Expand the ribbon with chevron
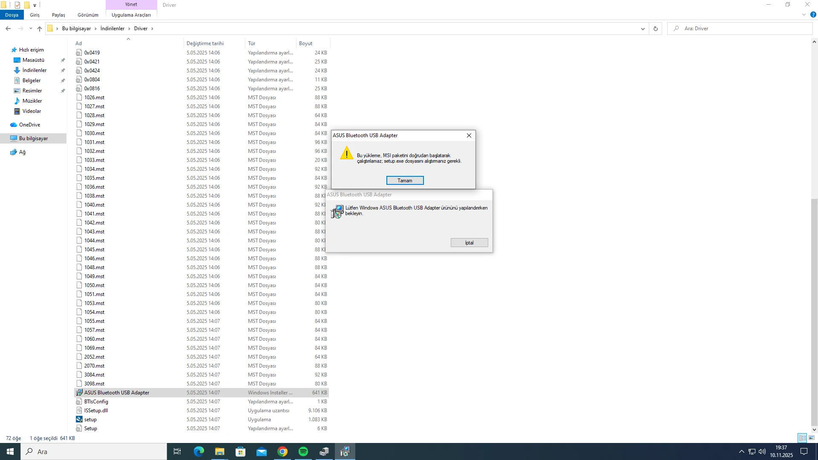 804,14
